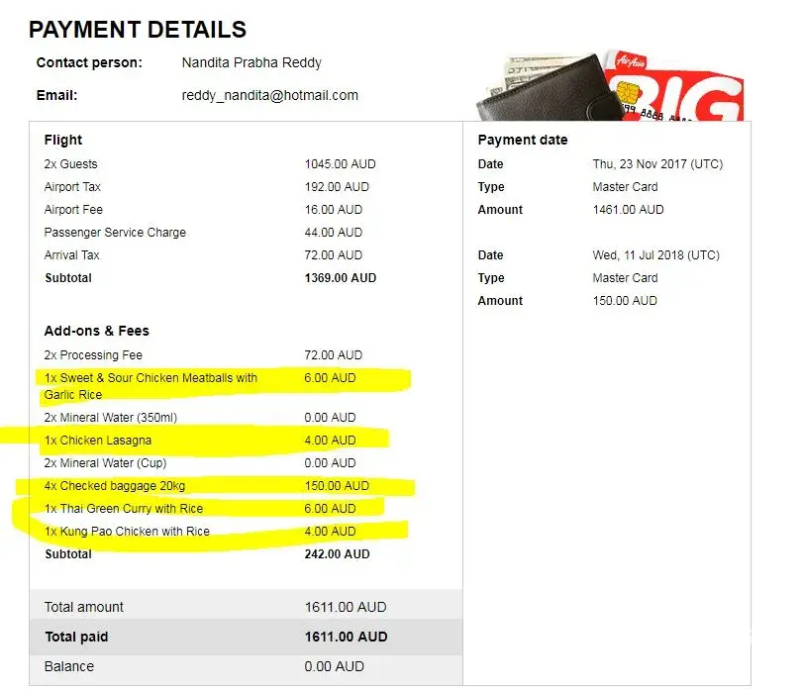This screenshot has height=690, width=802.
Task: Select the contact name Nandita Prabha Reddy
Action: coord(251,62)
